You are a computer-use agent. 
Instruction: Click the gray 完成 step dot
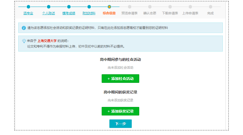[211, 7]
